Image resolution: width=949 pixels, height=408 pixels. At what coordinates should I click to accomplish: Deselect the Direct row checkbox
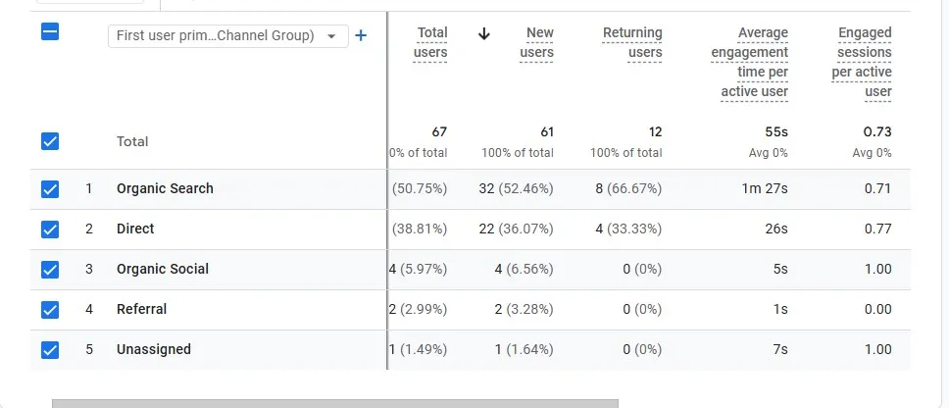50,229
